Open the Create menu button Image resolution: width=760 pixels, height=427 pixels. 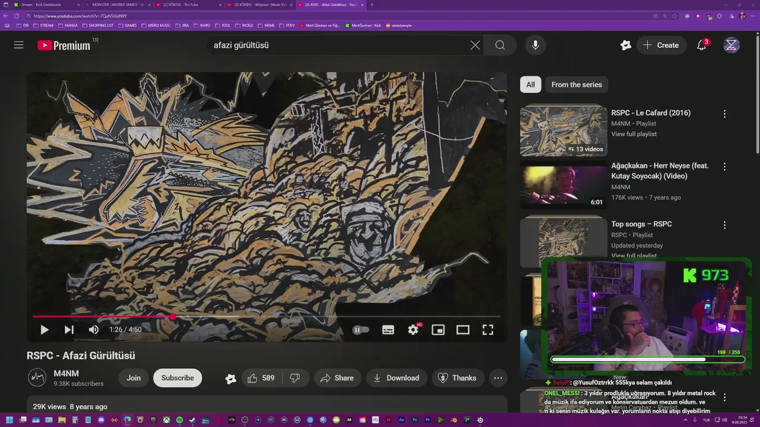pos(661,45)
